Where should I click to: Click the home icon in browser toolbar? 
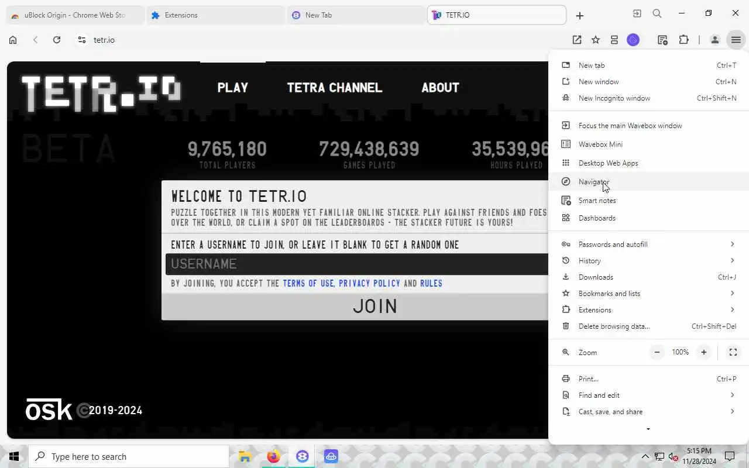[x=13, y=40]
